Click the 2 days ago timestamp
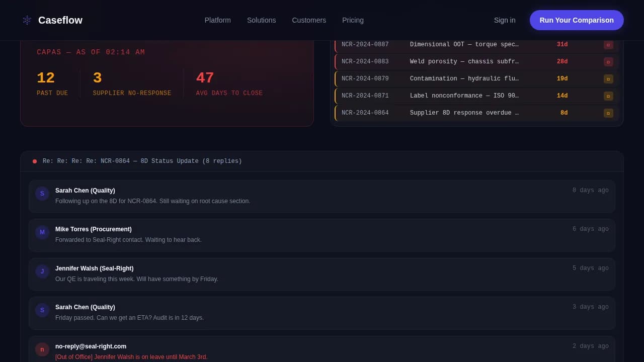Screen dimensions: 644x362 pos(591,346)
